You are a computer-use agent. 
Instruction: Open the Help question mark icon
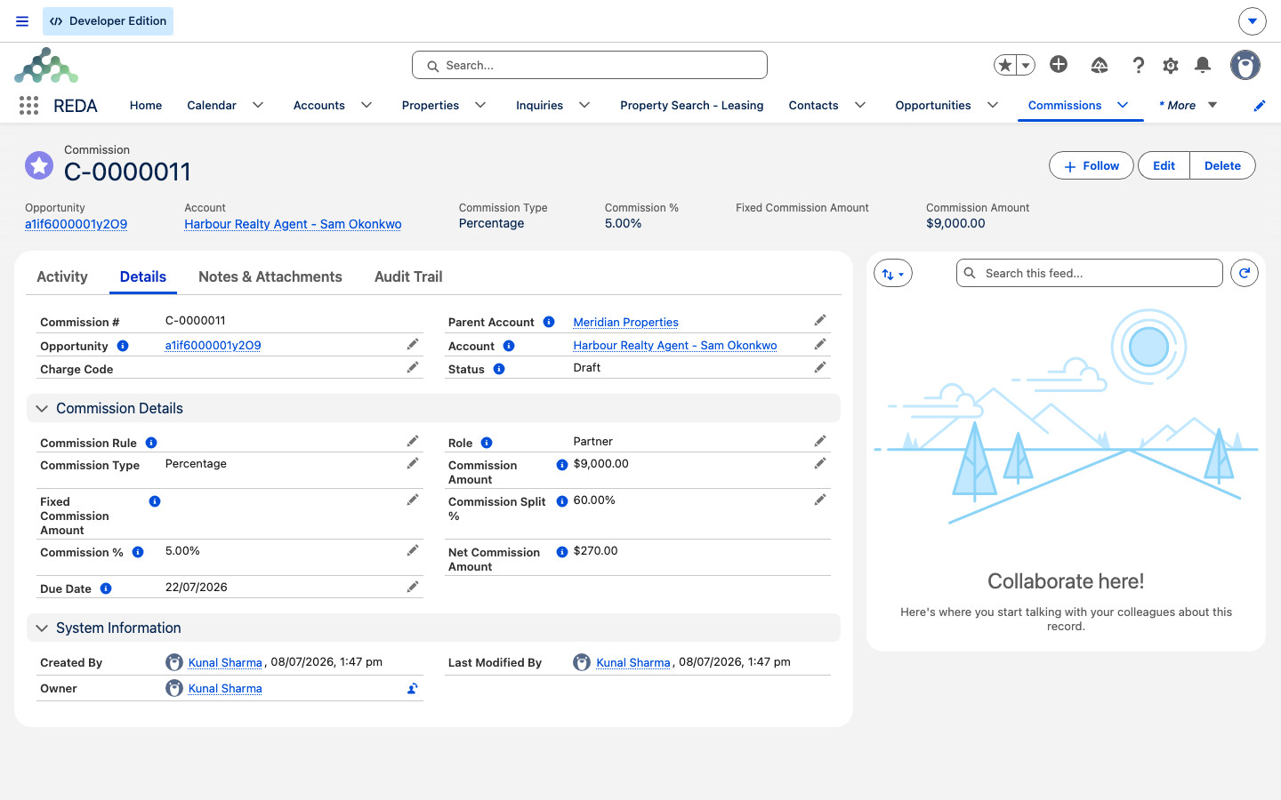click(x=1138, y=65)
